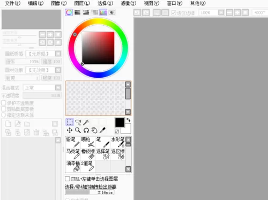Choose the 选择笔 selection pen
Viewport: 268px width, 200px height.
pos(103,154)
